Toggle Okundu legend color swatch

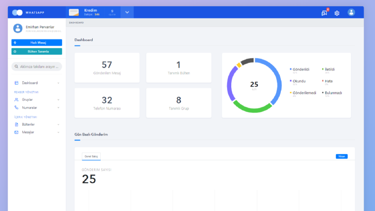[x=290, y=81]
